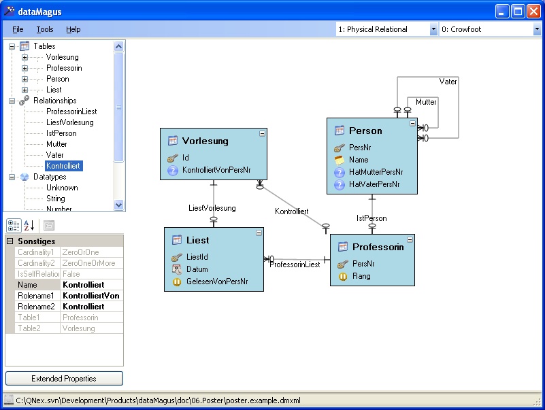Expand the Person tree node
545x410 pixels.
click(x=24, y=80)
